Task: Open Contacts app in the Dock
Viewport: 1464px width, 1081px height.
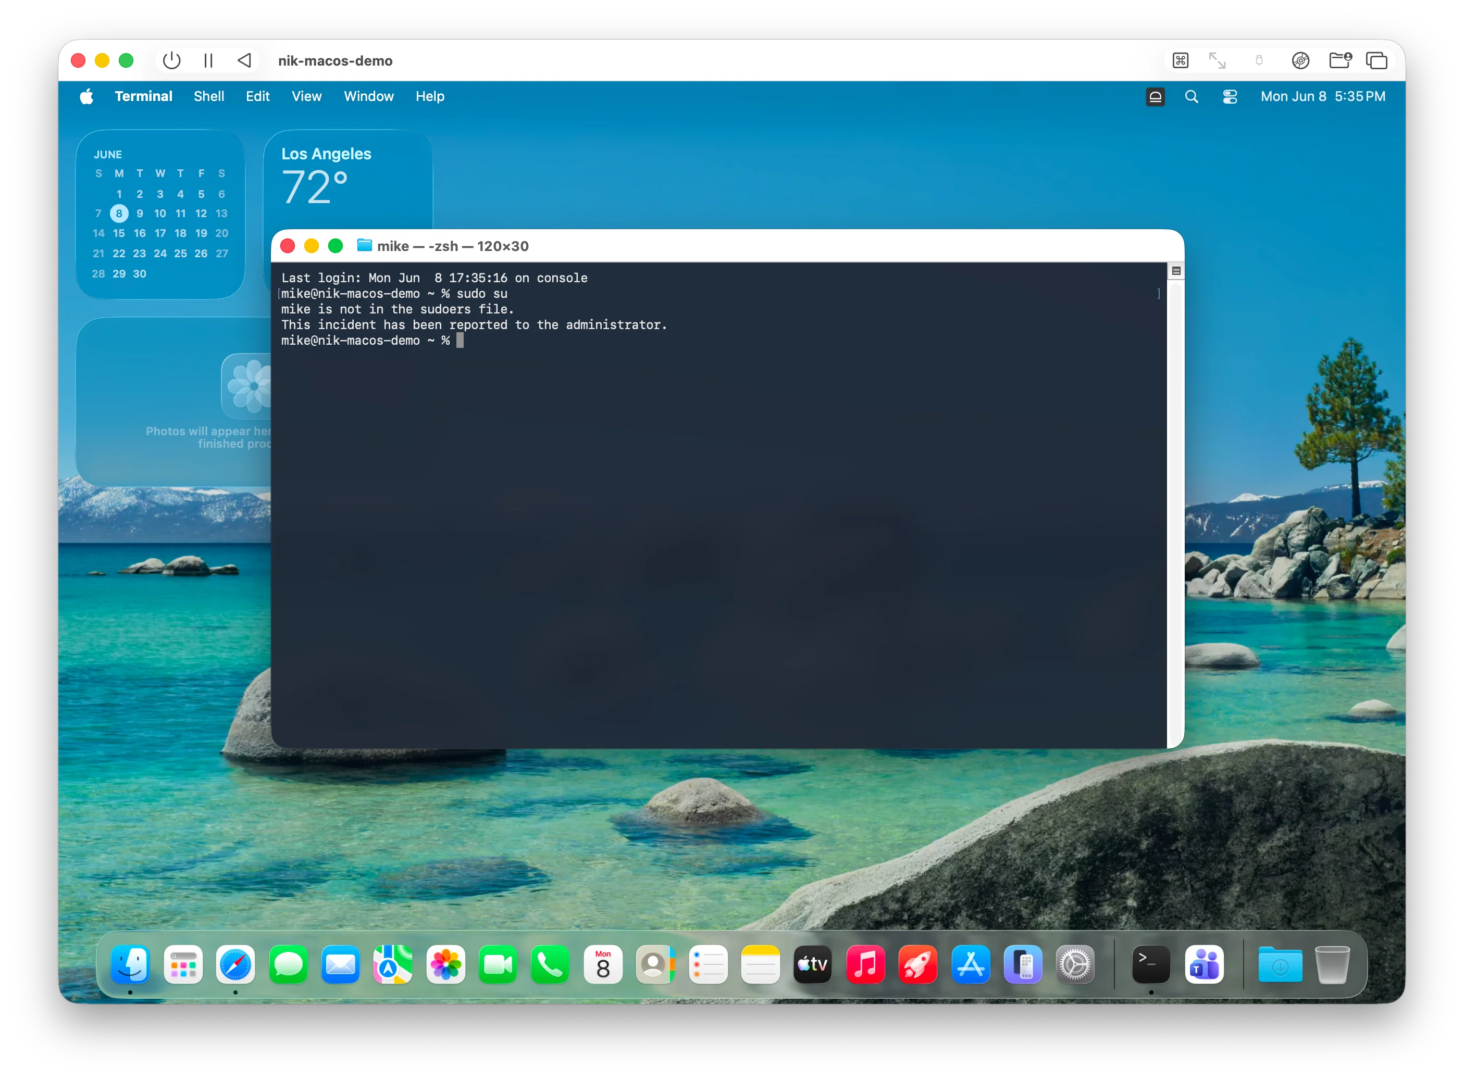Action: pos(655,964)
